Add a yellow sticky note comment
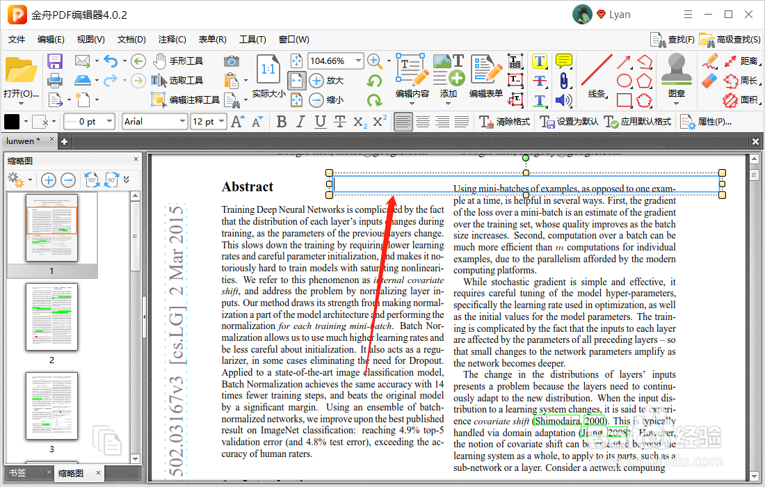Screen dimensions: 765x487 click(x=564, y=61)
